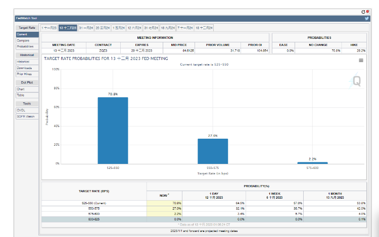Screen dimensions: 379x237
Task: Select the 1 十一月23 meeting tab
Action: pos(49,28)
